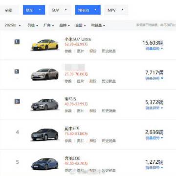Open 报价 quotes for 小米SU7 Ultra
Image resolution: width=176 pixels, height=176 pixels.
click(93, 51)
